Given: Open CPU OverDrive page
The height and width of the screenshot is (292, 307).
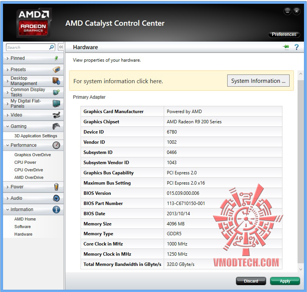Looking at the screenshot, I should [x=29, y=170].
